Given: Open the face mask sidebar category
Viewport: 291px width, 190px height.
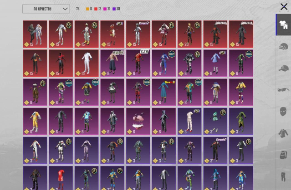Looking at the screenshot, I should (283, 112).
